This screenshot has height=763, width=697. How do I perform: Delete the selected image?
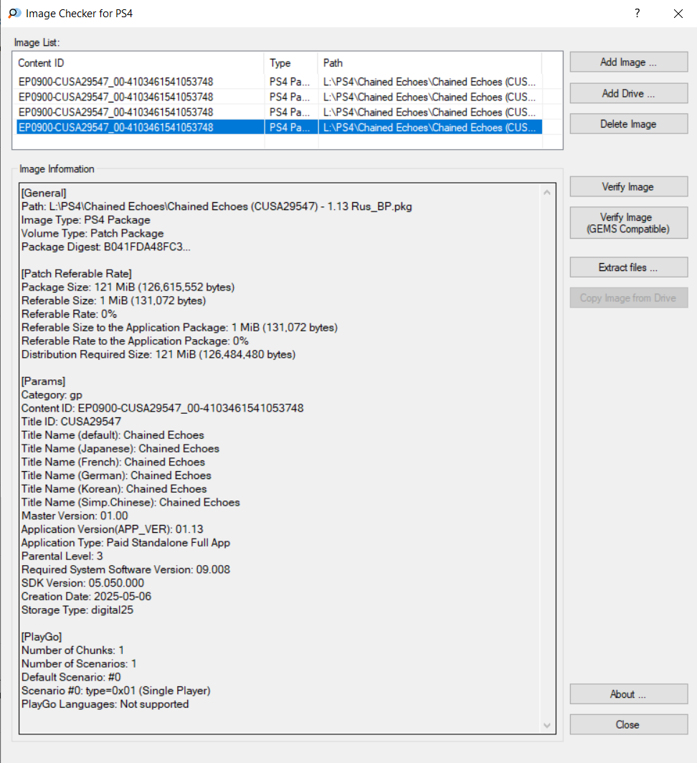pyautogui.click(x=628, y=123)
